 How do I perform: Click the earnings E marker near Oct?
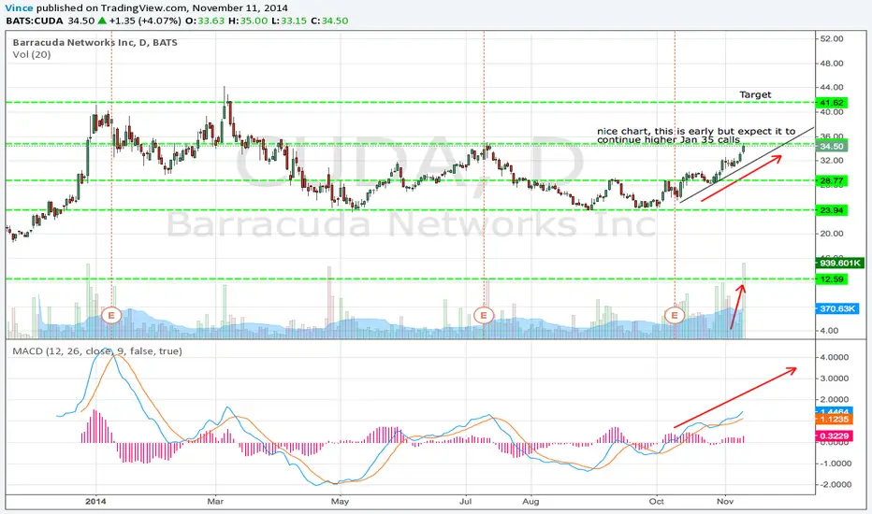[x=675, y=316]
